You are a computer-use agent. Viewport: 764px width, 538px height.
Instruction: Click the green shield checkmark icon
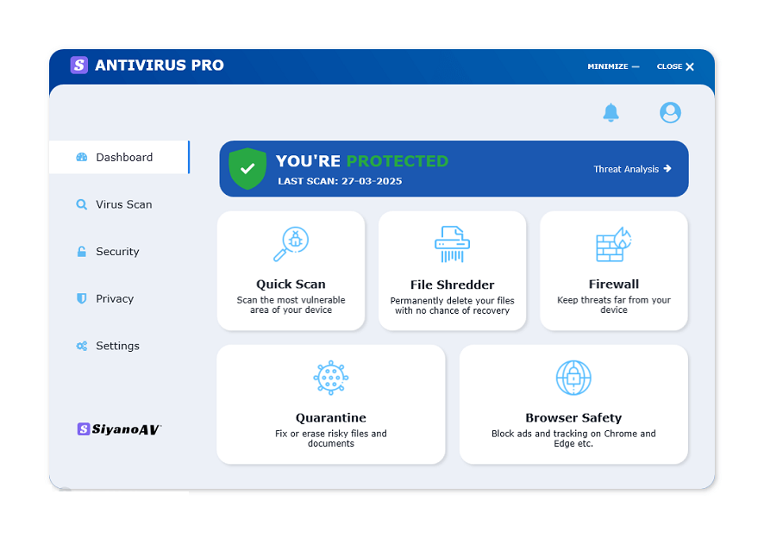[x=247, y=168]
